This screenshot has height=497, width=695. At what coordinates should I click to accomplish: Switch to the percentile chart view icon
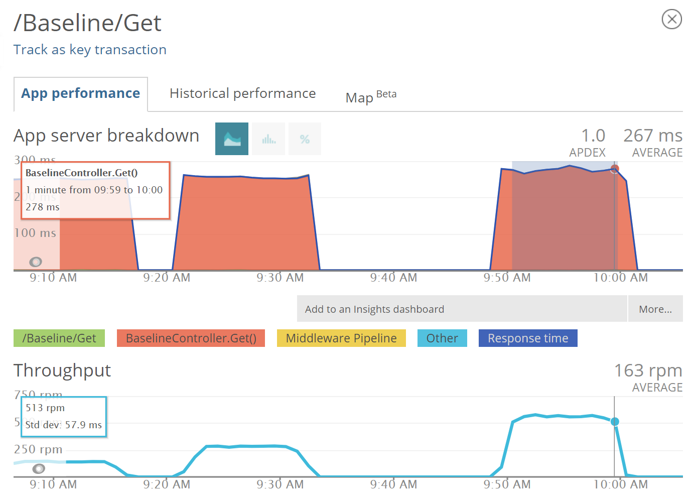[305, 139]
